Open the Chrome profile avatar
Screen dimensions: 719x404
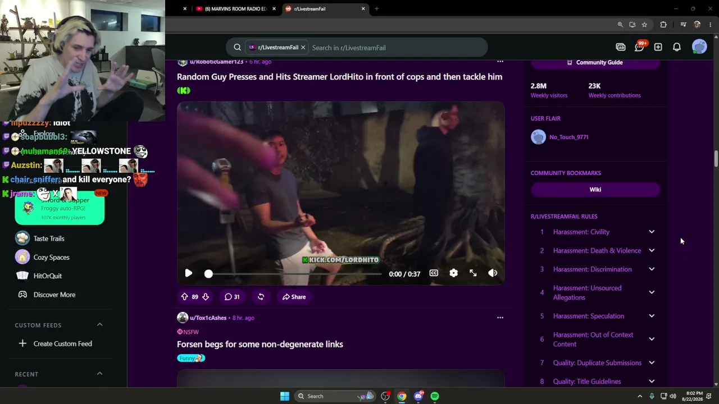(x=697, y=25)
